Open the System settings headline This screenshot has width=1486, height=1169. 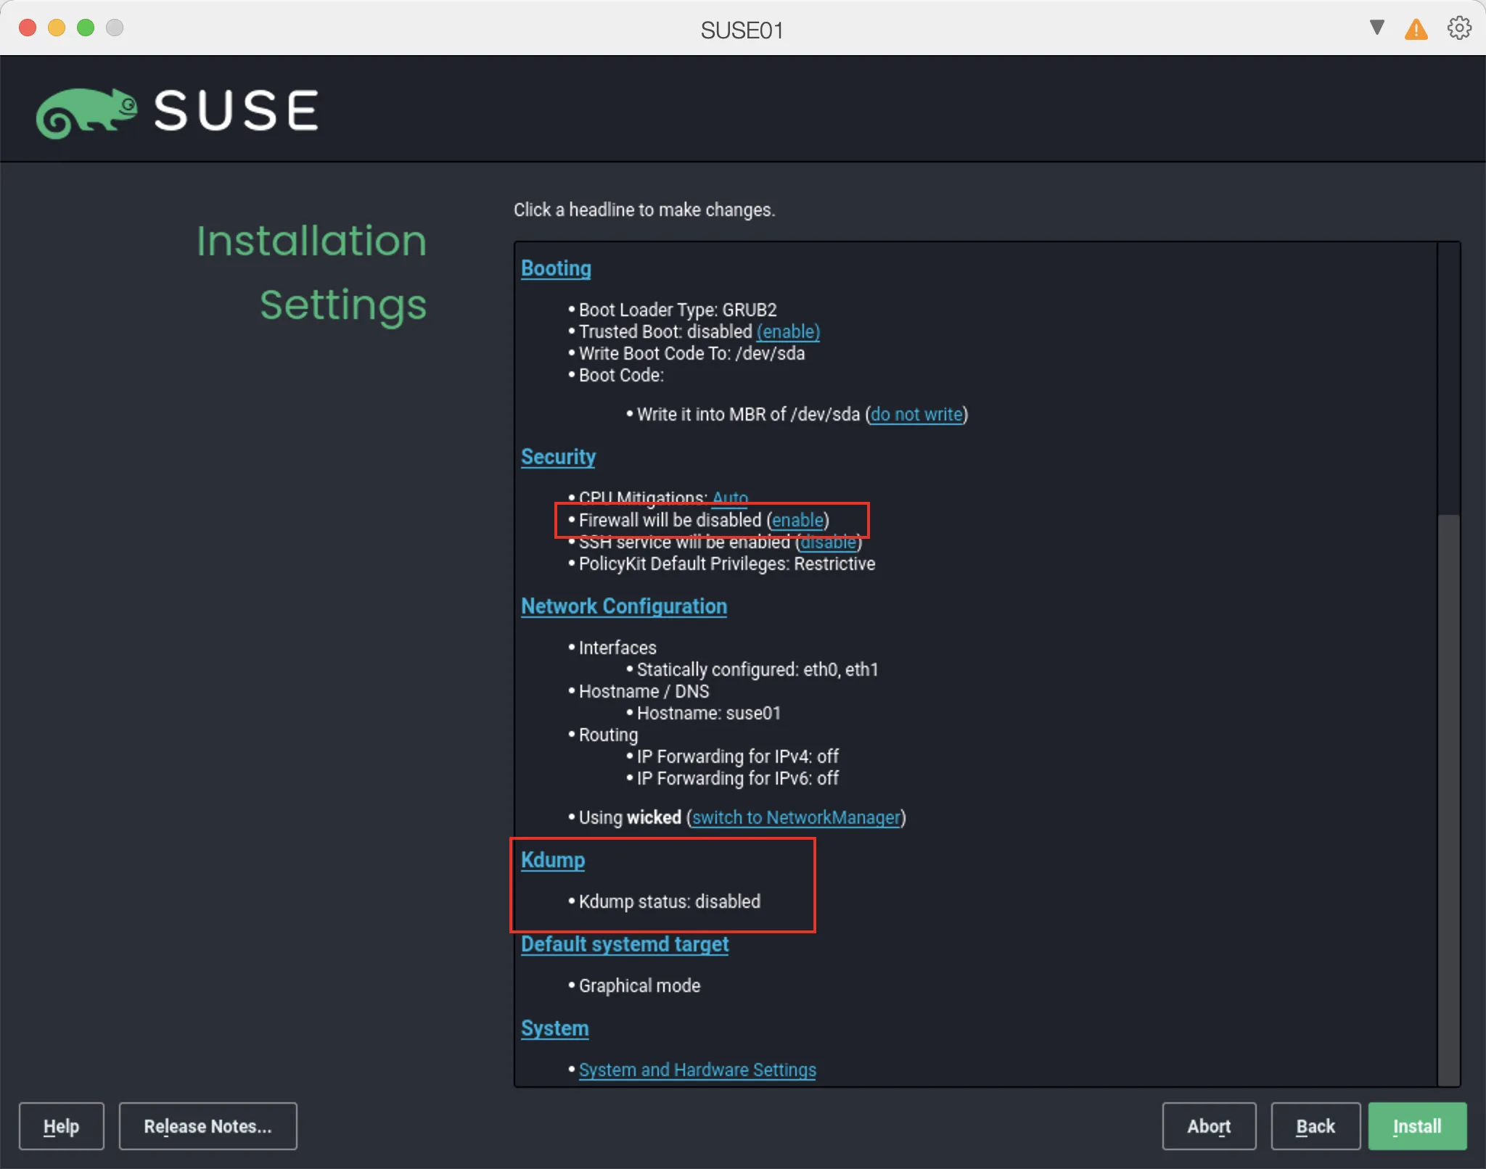[x=554, y=1028]
